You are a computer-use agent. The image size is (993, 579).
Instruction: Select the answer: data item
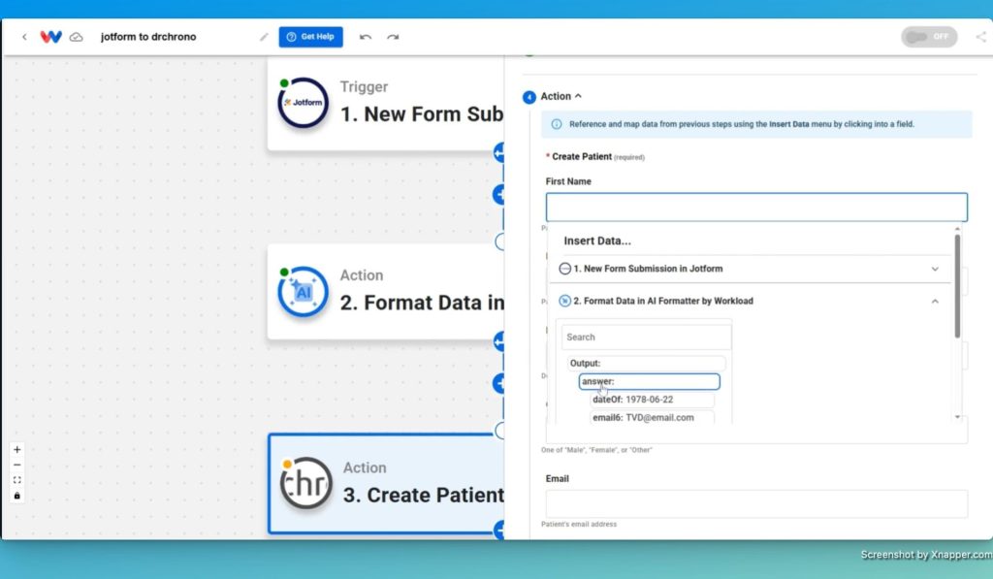click(x=649, y=381)
